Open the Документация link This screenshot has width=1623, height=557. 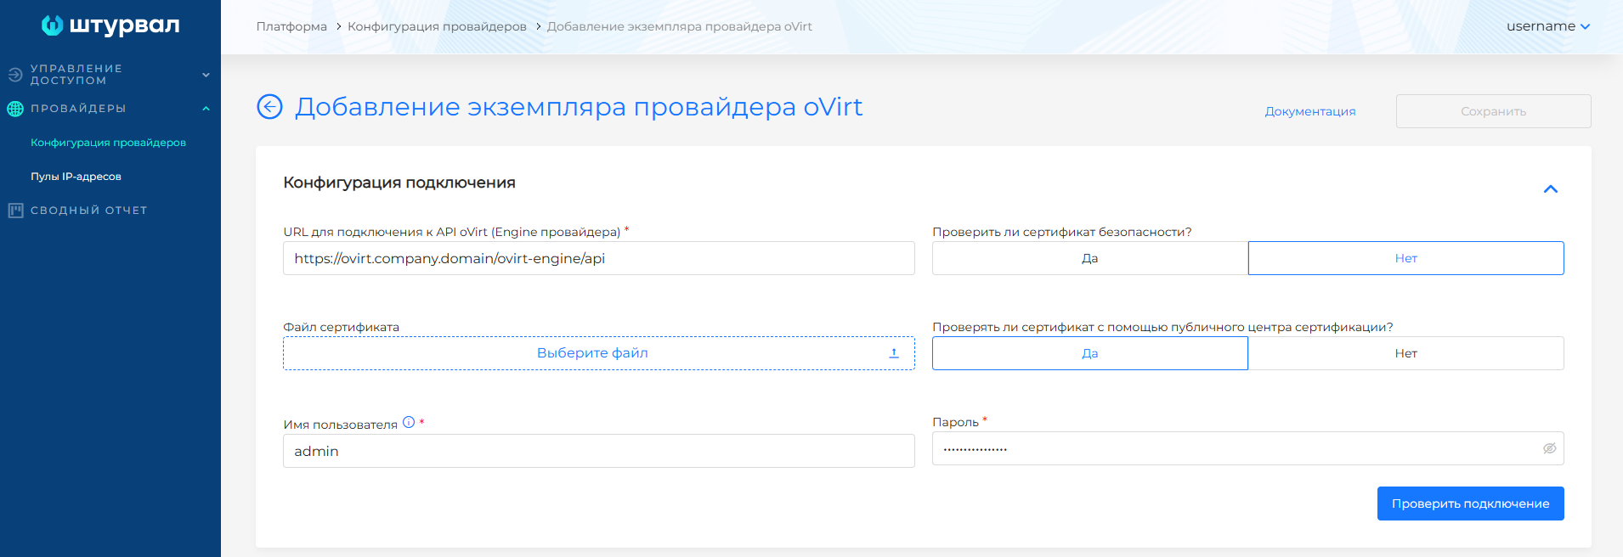(x=1309, y=111)
